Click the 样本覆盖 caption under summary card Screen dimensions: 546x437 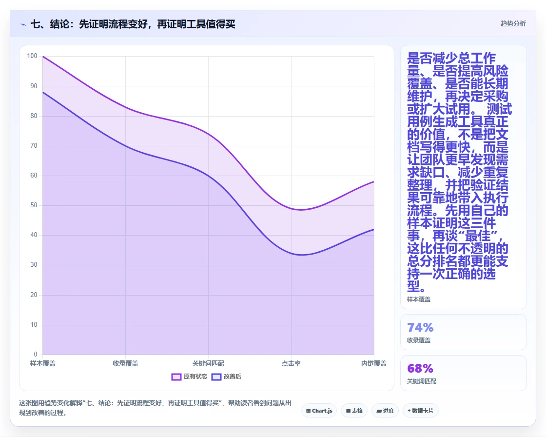(419, 299)
